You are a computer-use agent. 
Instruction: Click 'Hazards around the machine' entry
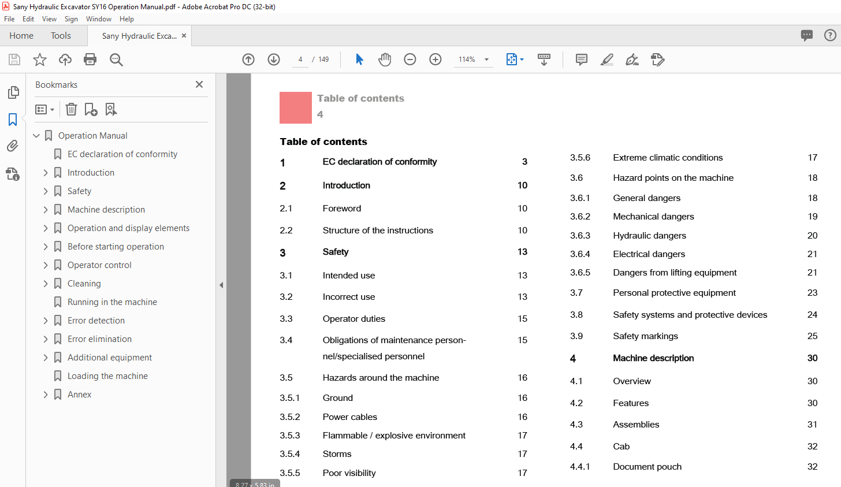(381, 378)
